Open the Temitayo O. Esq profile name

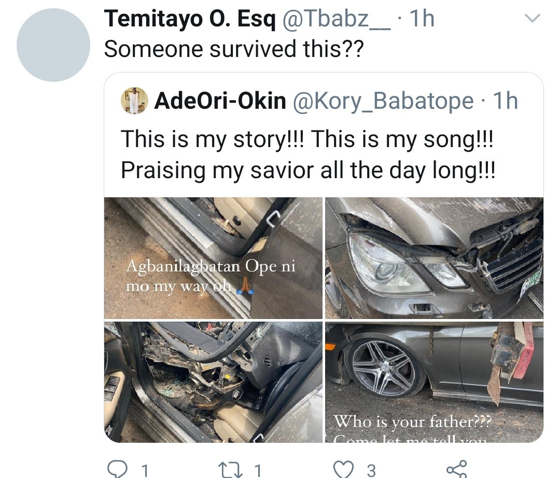tap(190, 19)
